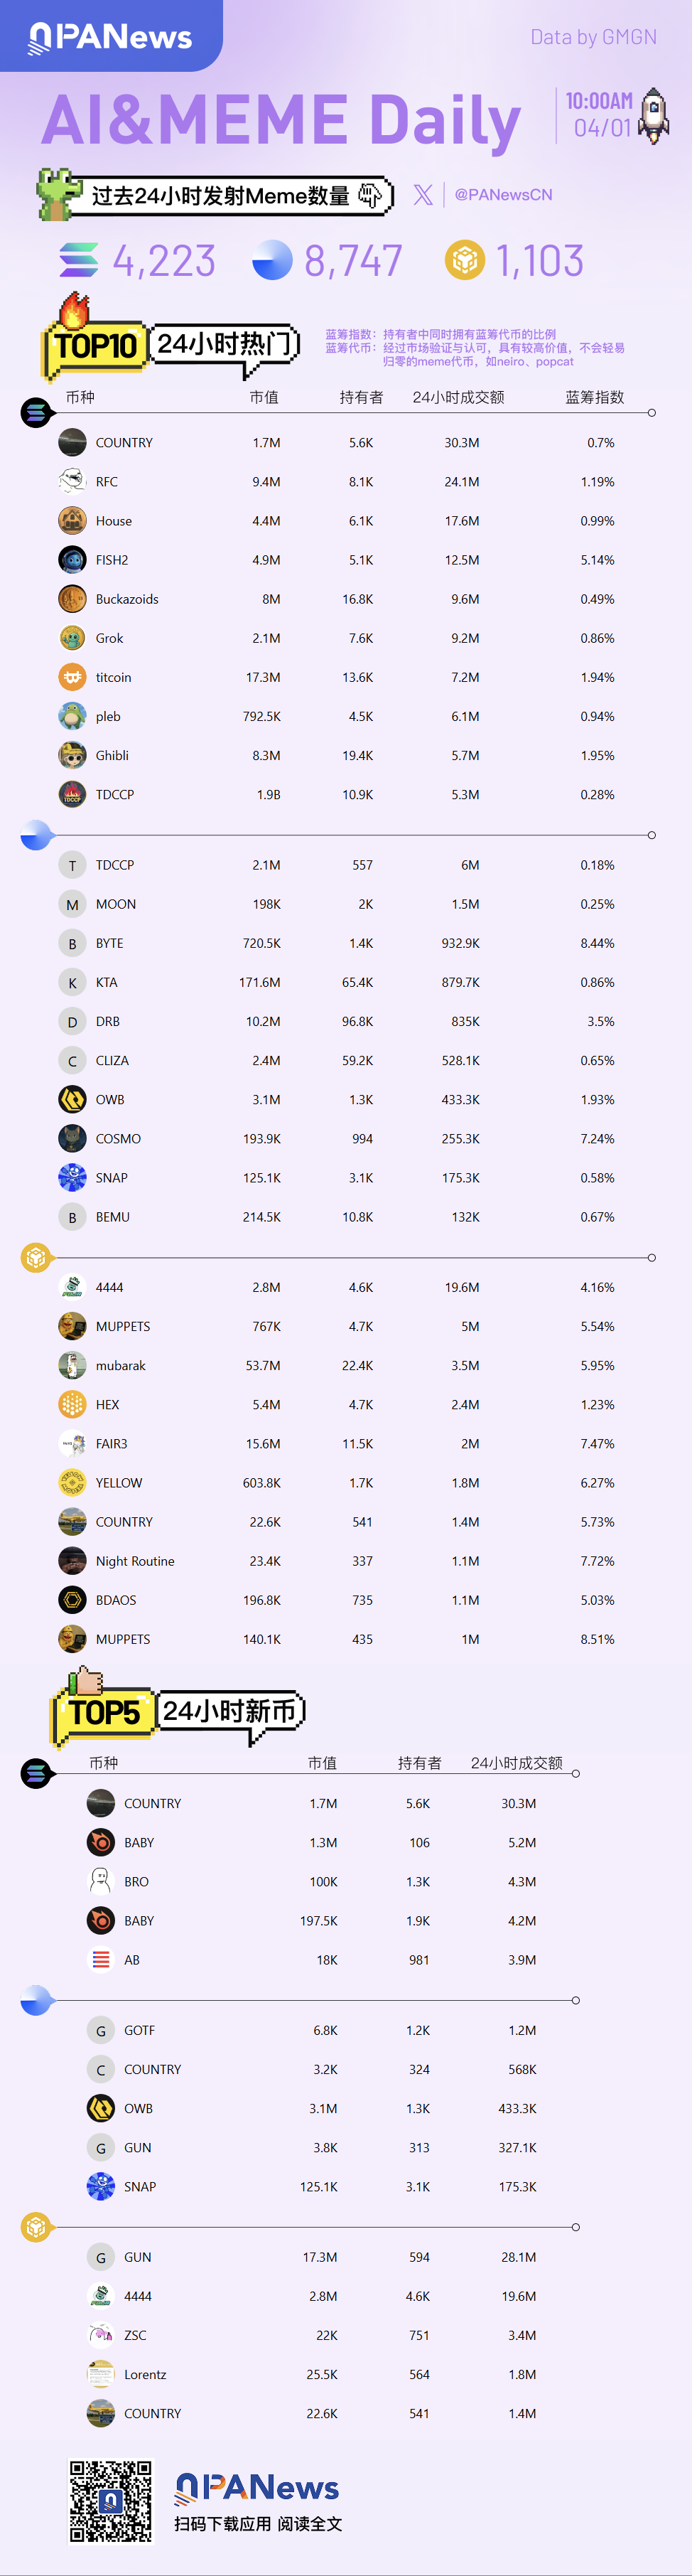692x2576 pixels.
Task: Open the @PANewsCN handle link
Action: click(503, 195)
